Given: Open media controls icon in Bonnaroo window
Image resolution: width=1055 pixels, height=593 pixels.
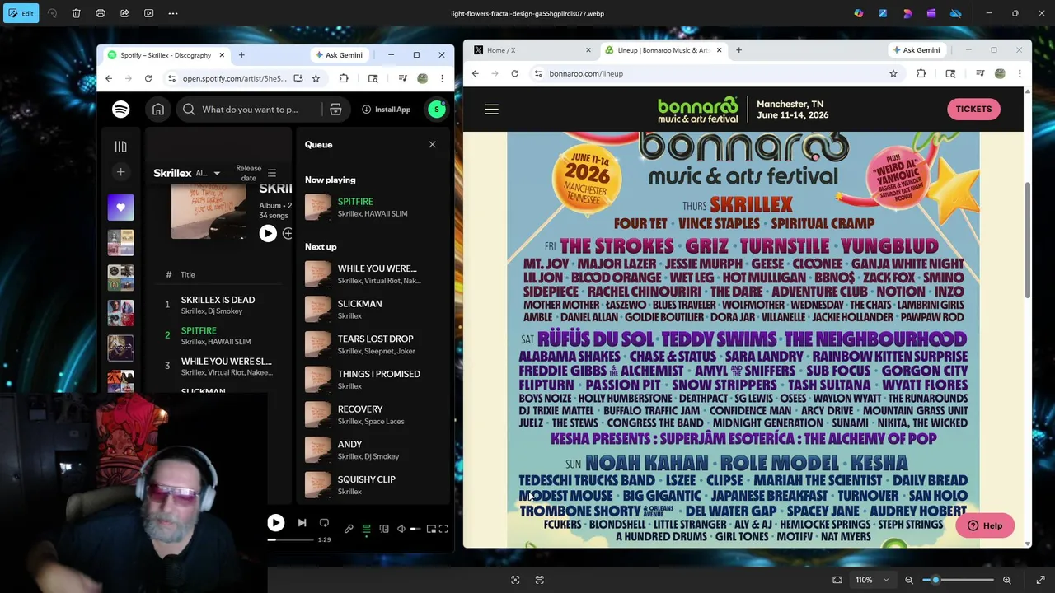Looking at the screenshot, I should click(980, 73).
